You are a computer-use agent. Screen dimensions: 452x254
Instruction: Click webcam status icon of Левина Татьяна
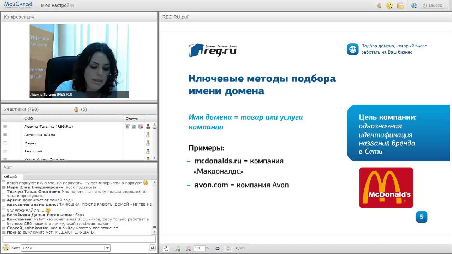134,126
